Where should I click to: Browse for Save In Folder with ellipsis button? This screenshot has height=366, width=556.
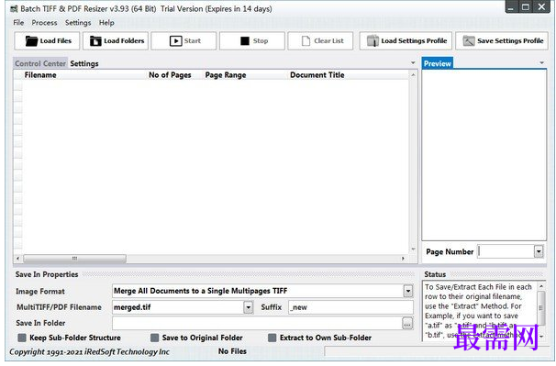click(x=407, y=324)
